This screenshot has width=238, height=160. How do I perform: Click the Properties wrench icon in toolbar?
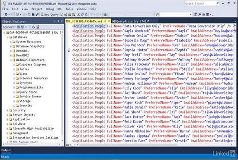199,14
